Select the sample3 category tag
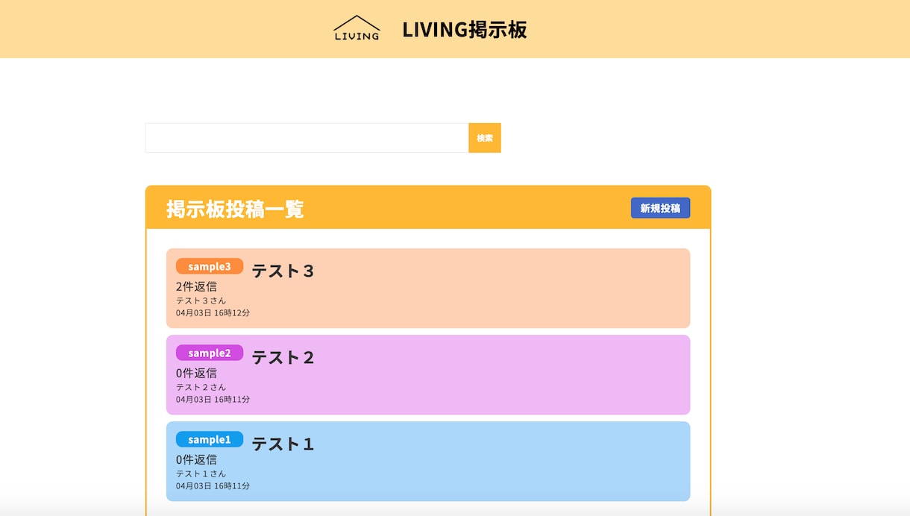Screen dimensions: 910x516 [x=210, y=266]
